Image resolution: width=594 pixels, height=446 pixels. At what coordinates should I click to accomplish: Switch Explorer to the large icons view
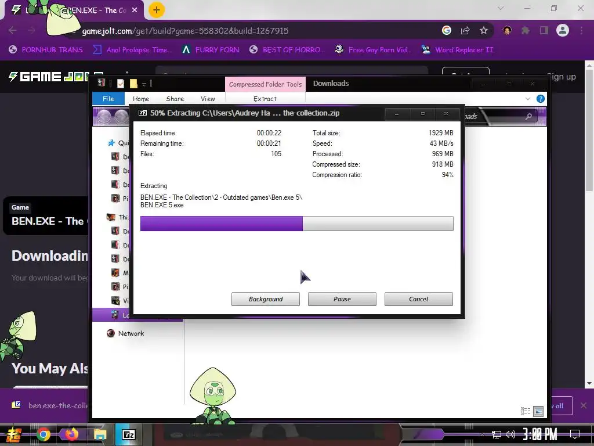click(538, 411)
